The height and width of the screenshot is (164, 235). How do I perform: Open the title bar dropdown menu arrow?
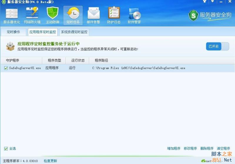212,1
